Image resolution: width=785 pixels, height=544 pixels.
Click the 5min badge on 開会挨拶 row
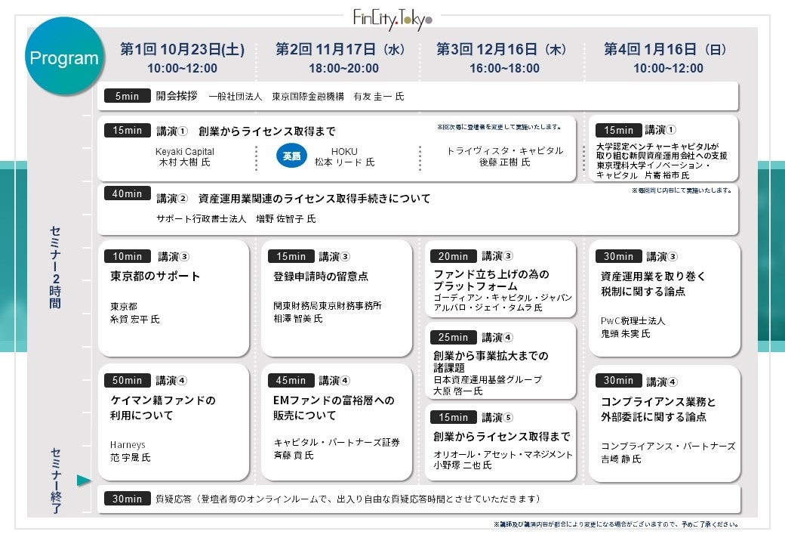click(x=127, y=96)
